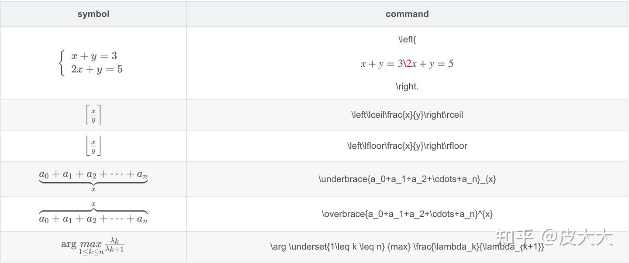
Task: Select the floor fraction x over y symbol
Action: click(93, 146)
